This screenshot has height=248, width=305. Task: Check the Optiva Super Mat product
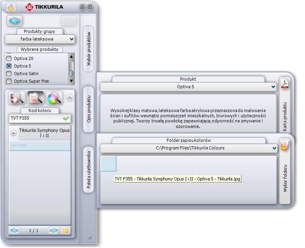tap(9, 81)
